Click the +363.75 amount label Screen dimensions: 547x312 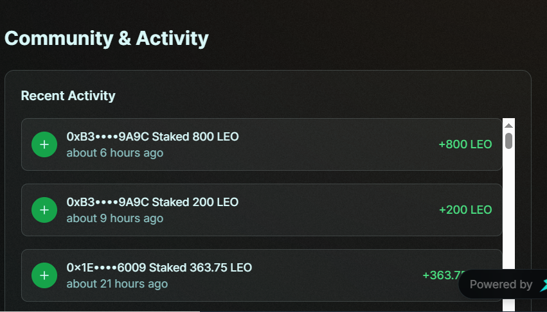click(x=443, y=275)
